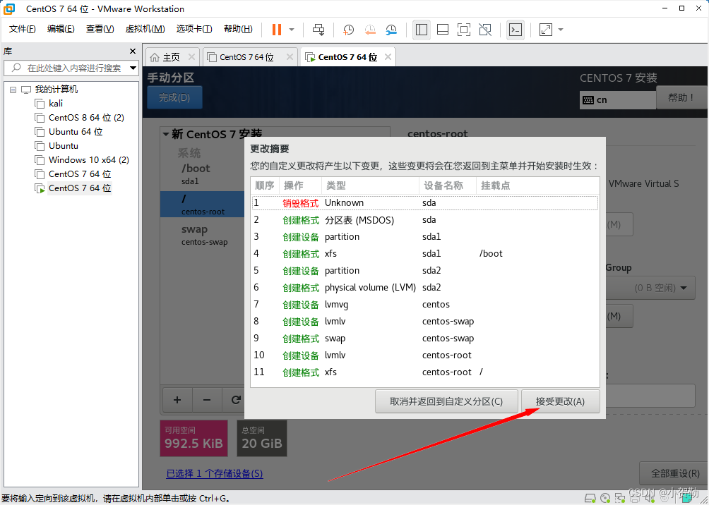The image size is (709, 505).
Task: Open the snapshot manager
Action: 391,30
